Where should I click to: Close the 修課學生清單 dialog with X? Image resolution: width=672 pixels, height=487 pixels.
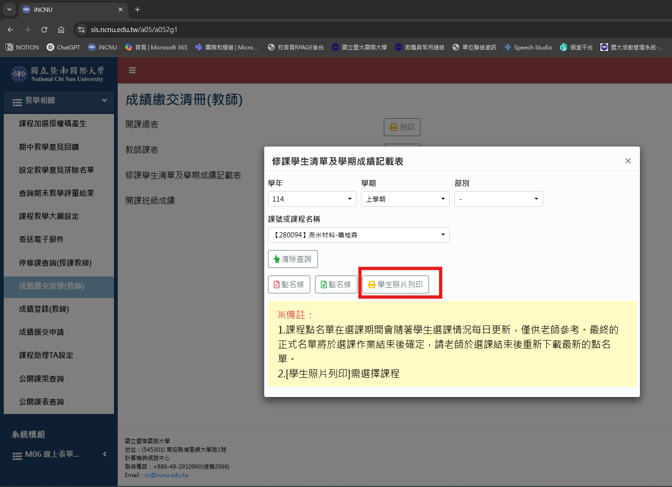(x=628, y=161)
